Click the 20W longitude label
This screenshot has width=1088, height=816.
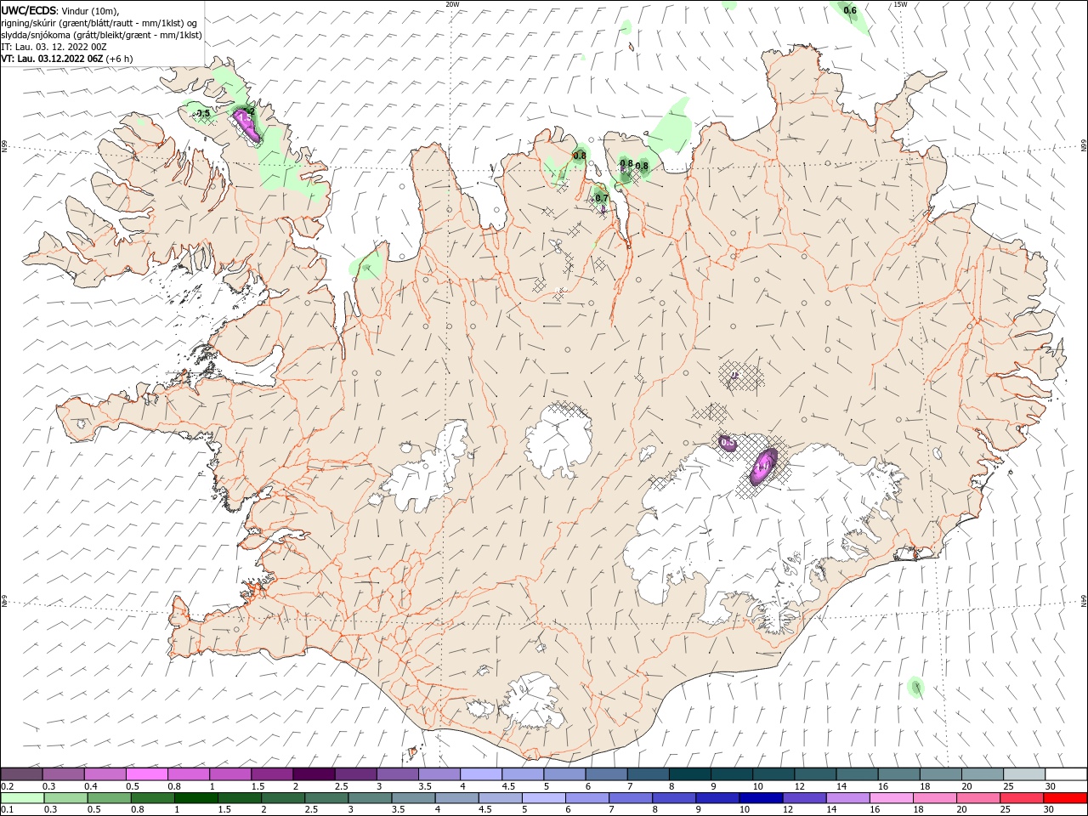tap(452, 4)
